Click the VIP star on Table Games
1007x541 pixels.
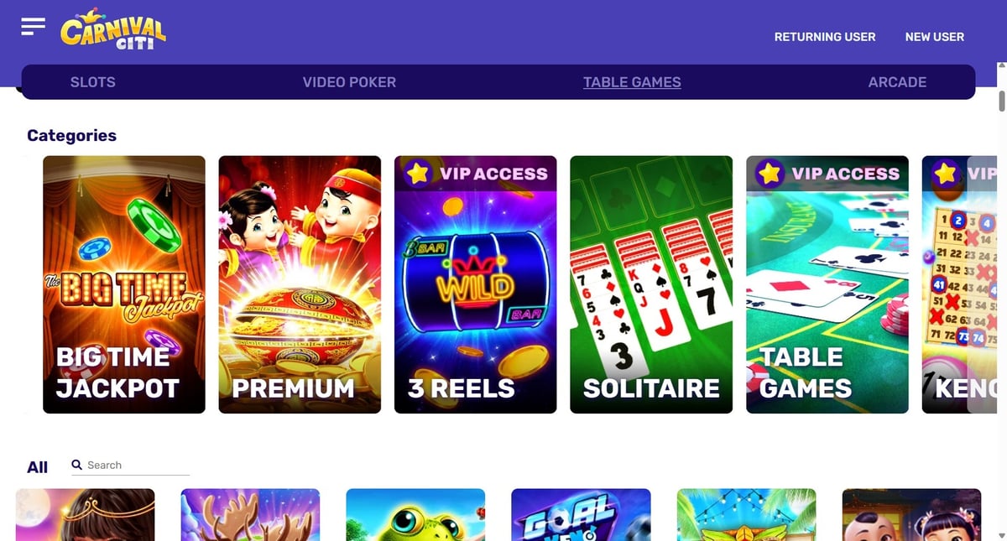tap(770, 173)
